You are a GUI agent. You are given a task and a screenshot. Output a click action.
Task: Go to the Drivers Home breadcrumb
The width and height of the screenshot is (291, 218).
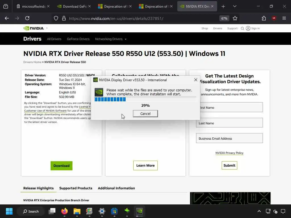(32, 62)
